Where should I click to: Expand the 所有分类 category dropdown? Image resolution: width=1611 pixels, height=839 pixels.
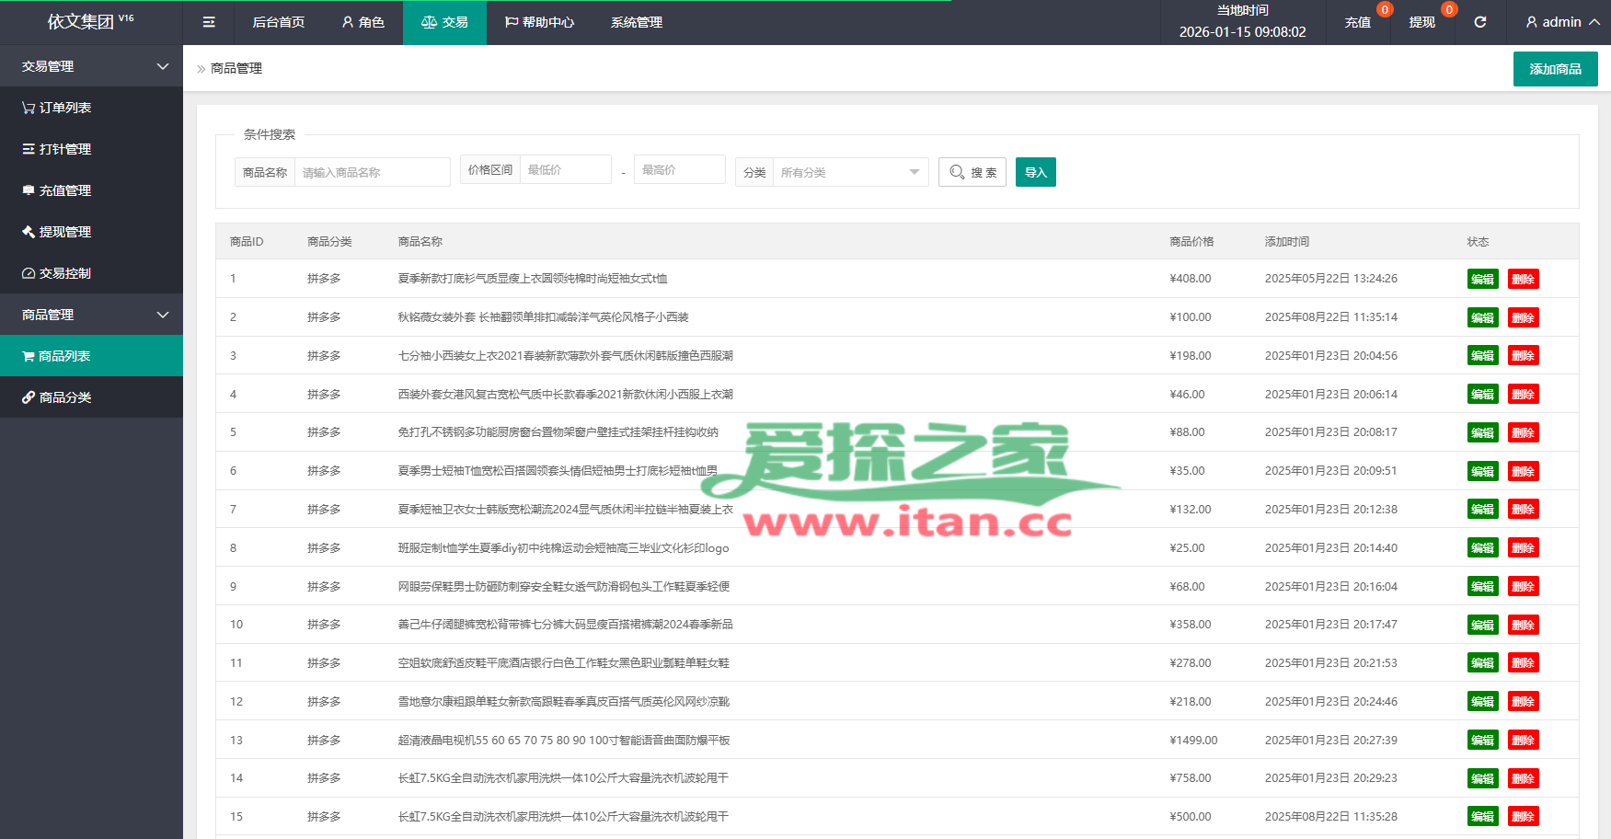pyautogui.click(x=849, y=172)
